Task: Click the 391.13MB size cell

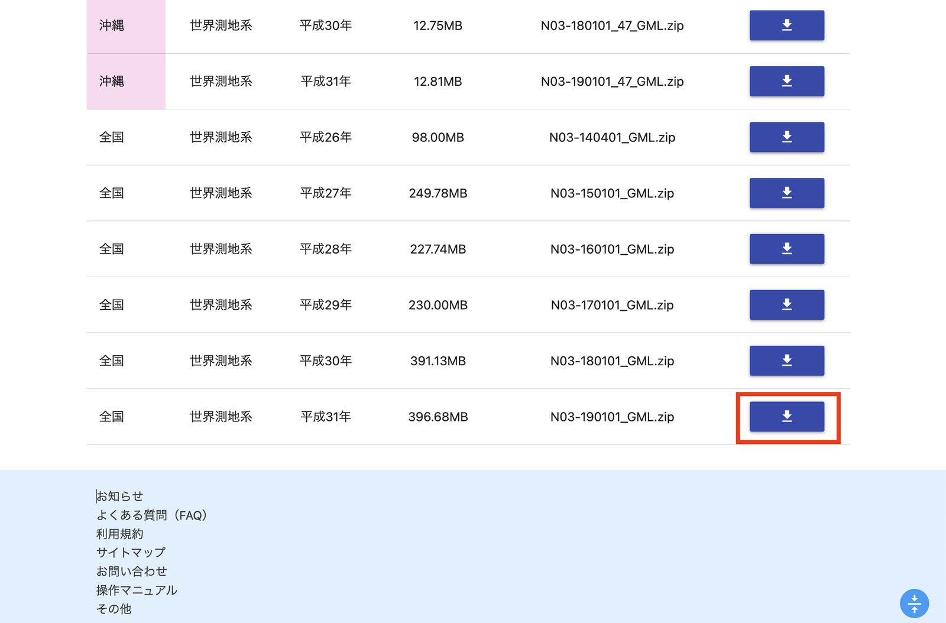Action: (x=438, y=361)
